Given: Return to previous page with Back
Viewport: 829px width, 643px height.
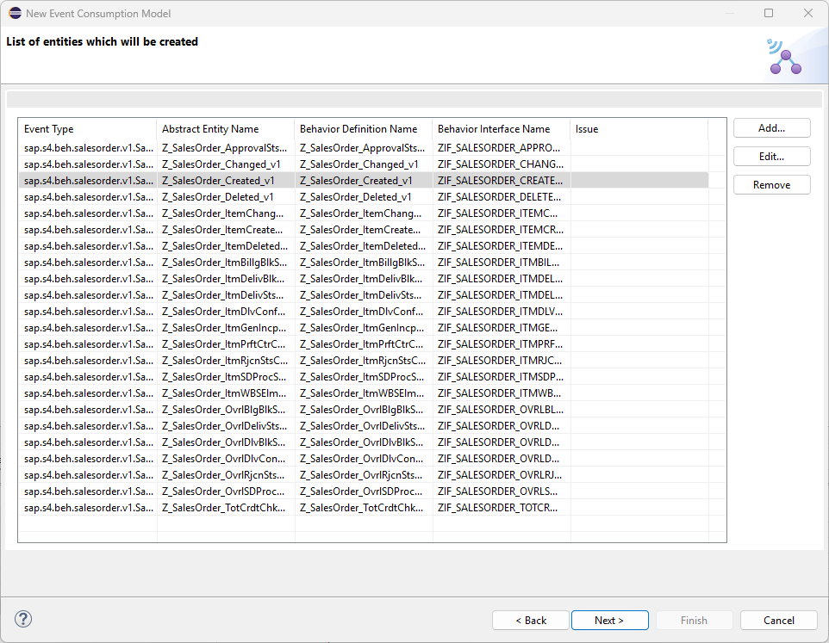Looking at the screenshot, I should (531, 620).
